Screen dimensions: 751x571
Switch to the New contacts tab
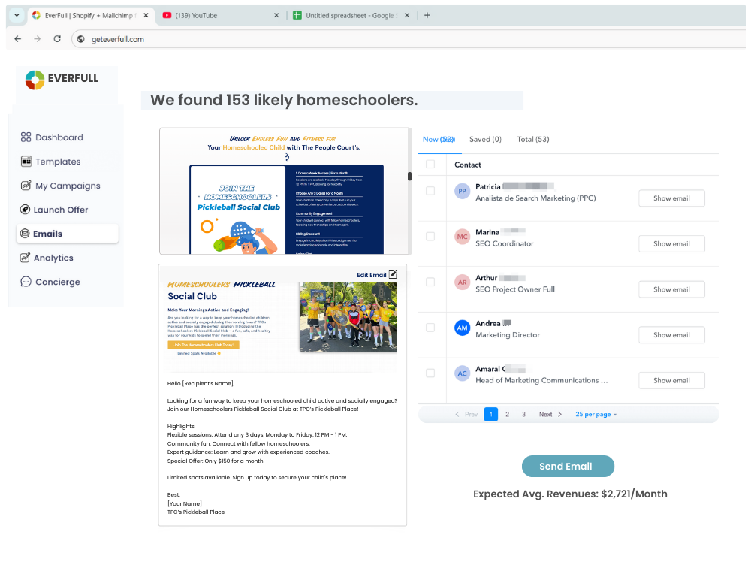point(439,140)
